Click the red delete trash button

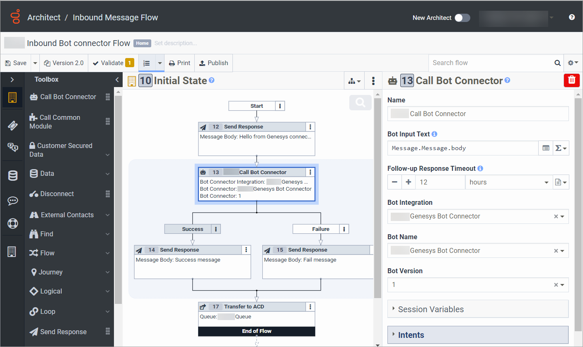[572, 80]
